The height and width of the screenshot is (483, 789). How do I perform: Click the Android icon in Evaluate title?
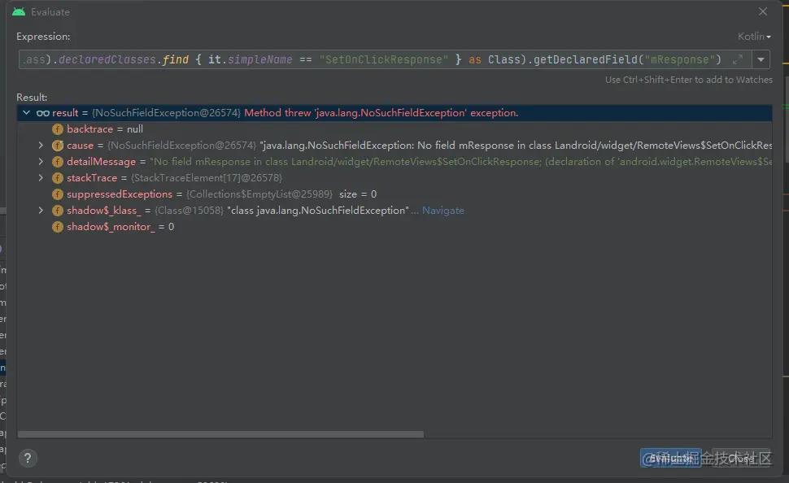19,11
